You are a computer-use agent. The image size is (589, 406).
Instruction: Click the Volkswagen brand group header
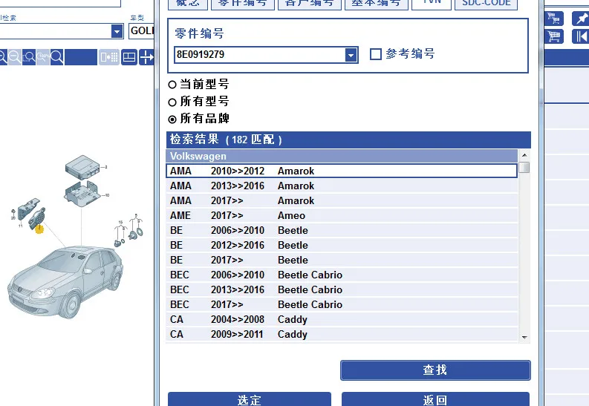(x=342, y=156)
